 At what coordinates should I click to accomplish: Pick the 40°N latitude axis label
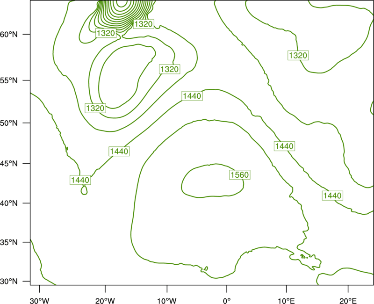tap(9, 203)
